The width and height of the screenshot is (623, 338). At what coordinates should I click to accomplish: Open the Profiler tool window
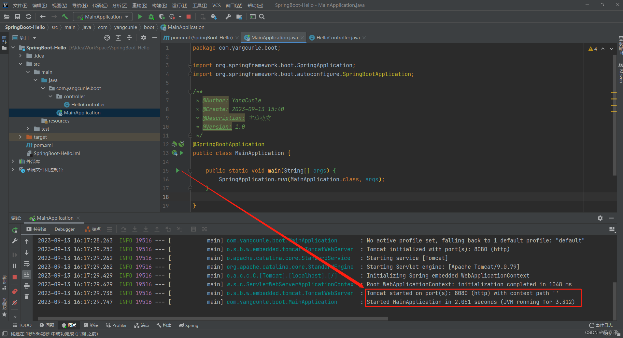tap(116, 325)
